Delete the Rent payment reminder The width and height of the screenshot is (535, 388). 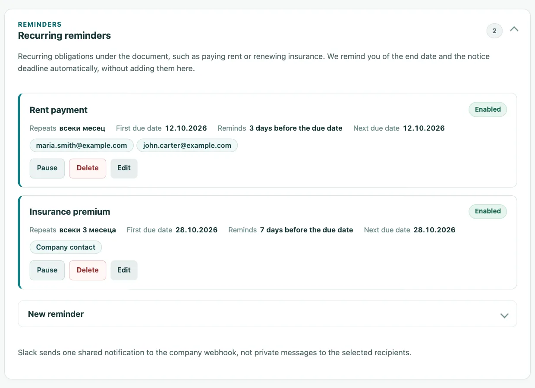coord(88,168)
